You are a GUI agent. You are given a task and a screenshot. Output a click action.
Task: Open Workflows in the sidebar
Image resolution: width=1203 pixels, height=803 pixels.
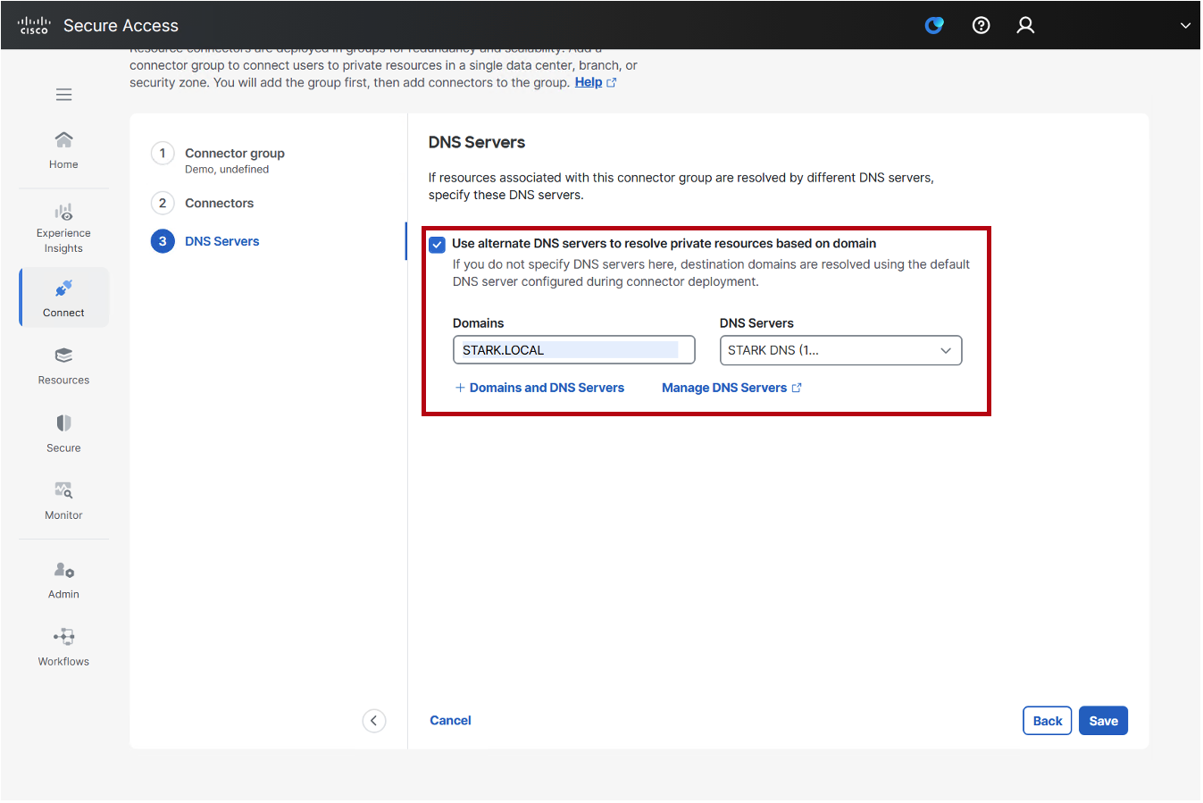pos(63,648)
